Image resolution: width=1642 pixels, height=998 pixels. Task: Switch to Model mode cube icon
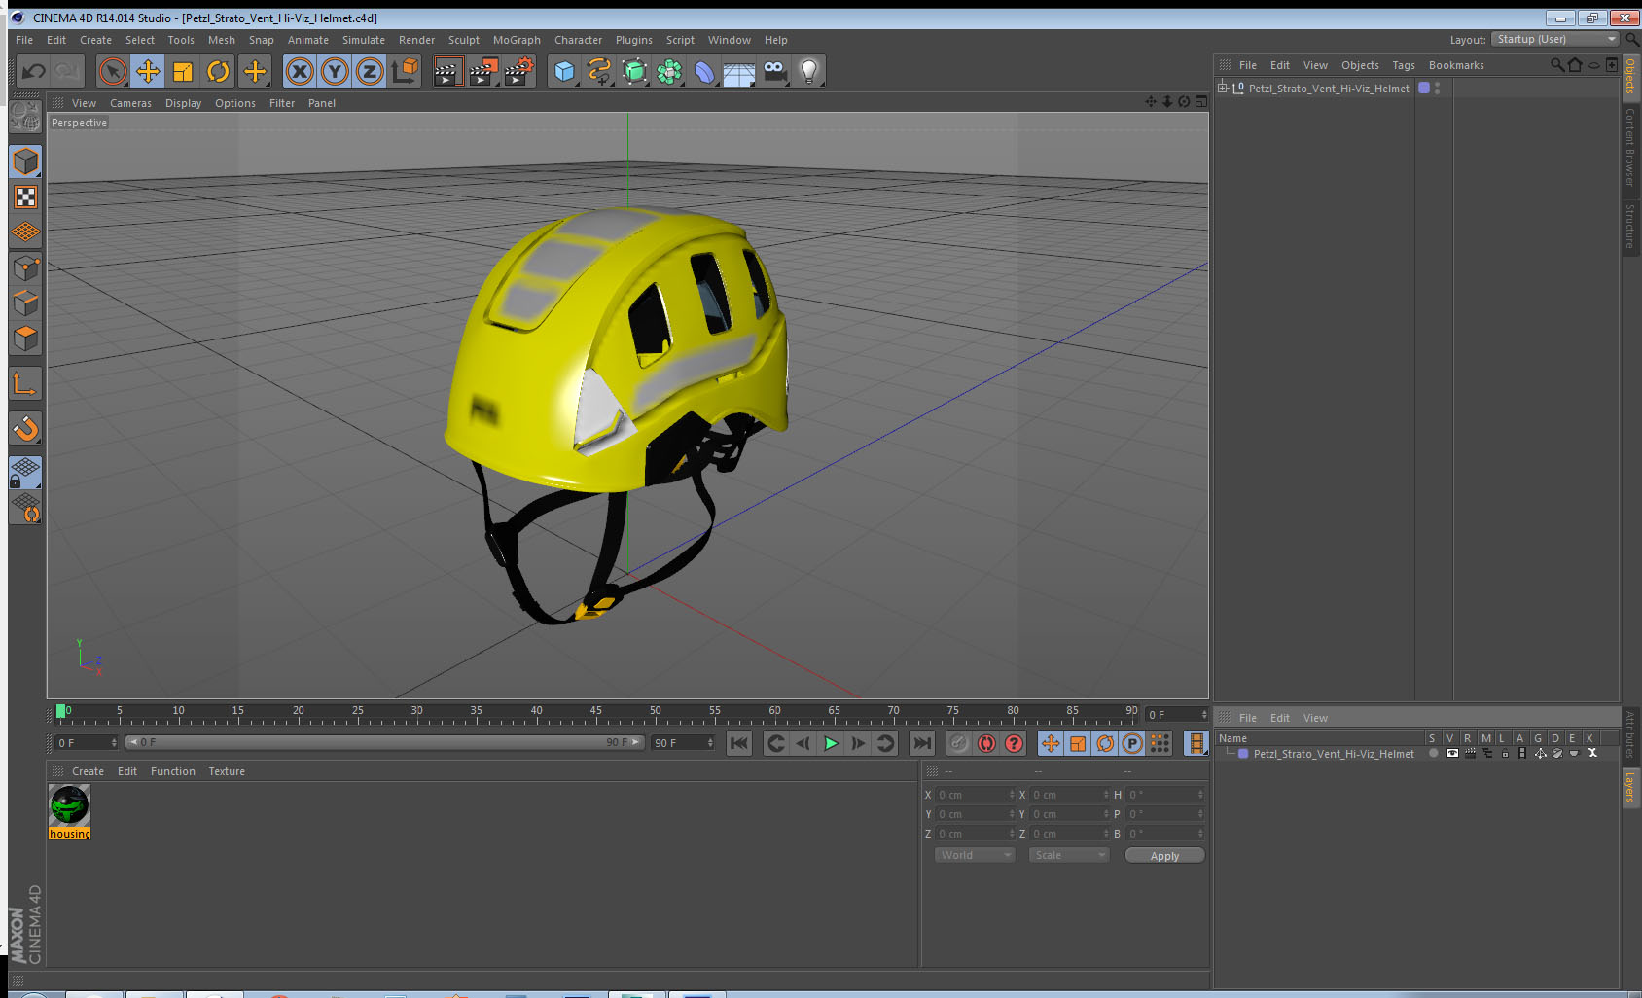[25, 161]
